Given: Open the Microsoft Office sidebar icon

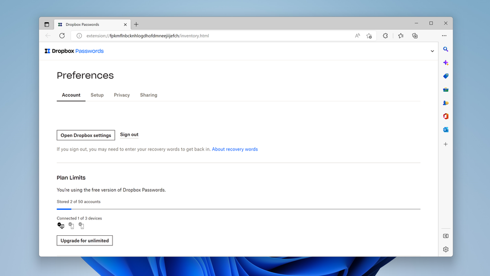Looking at the screenshot, I should (445, 116).
